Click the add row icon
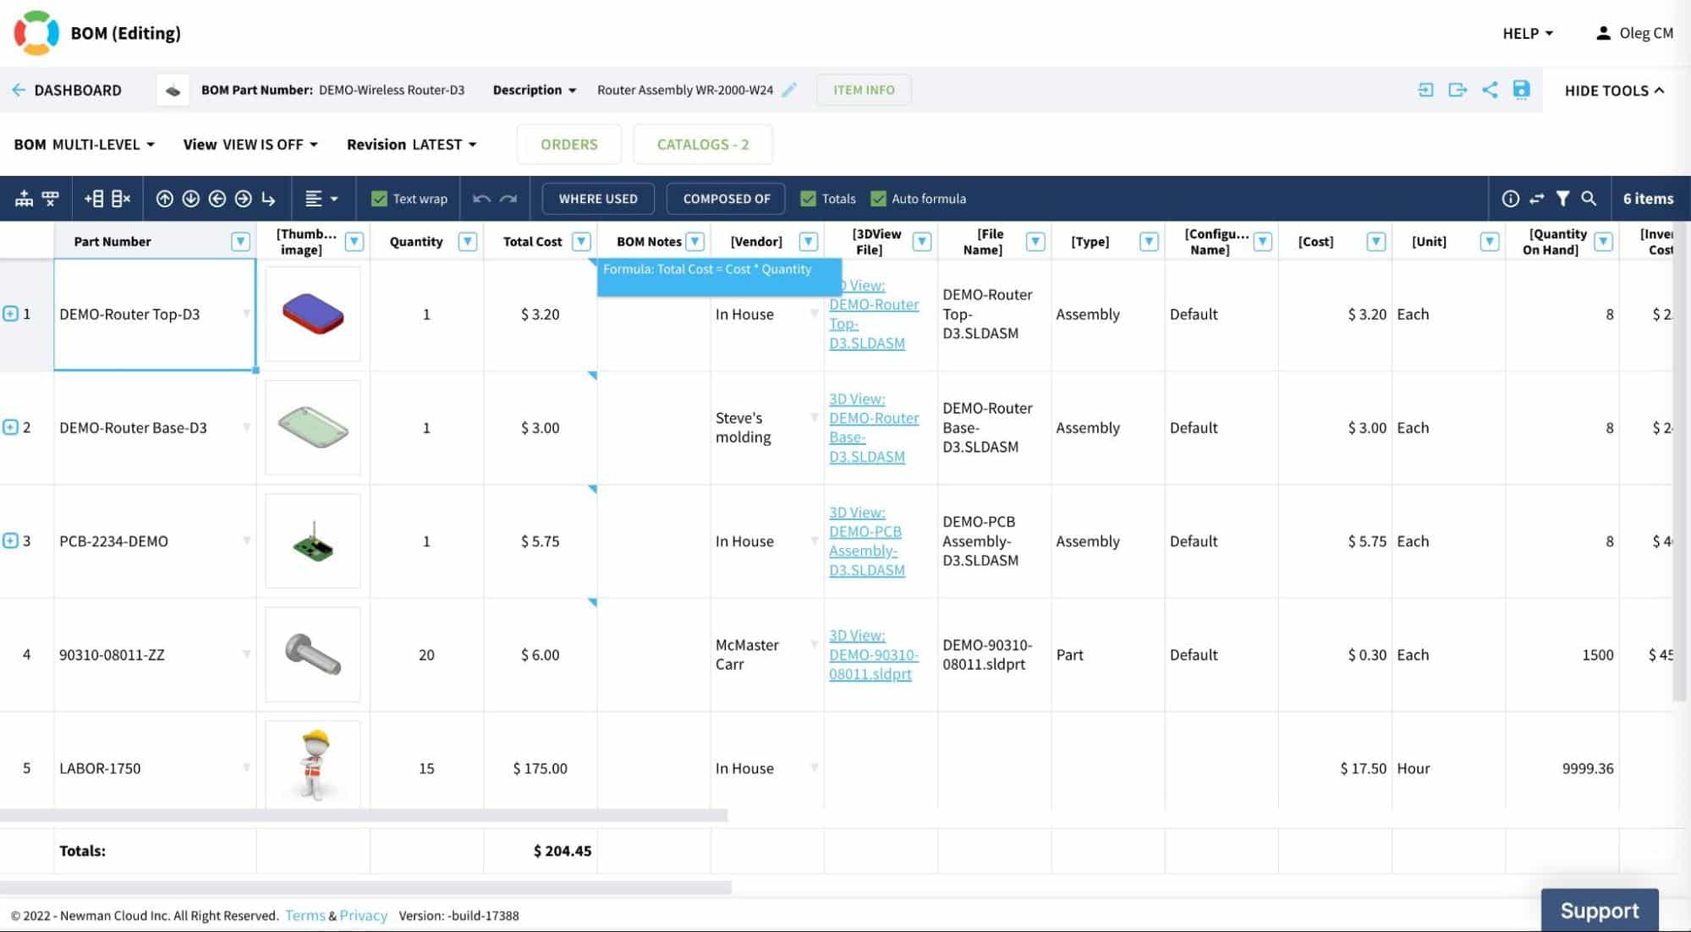 tap(94, 199)
